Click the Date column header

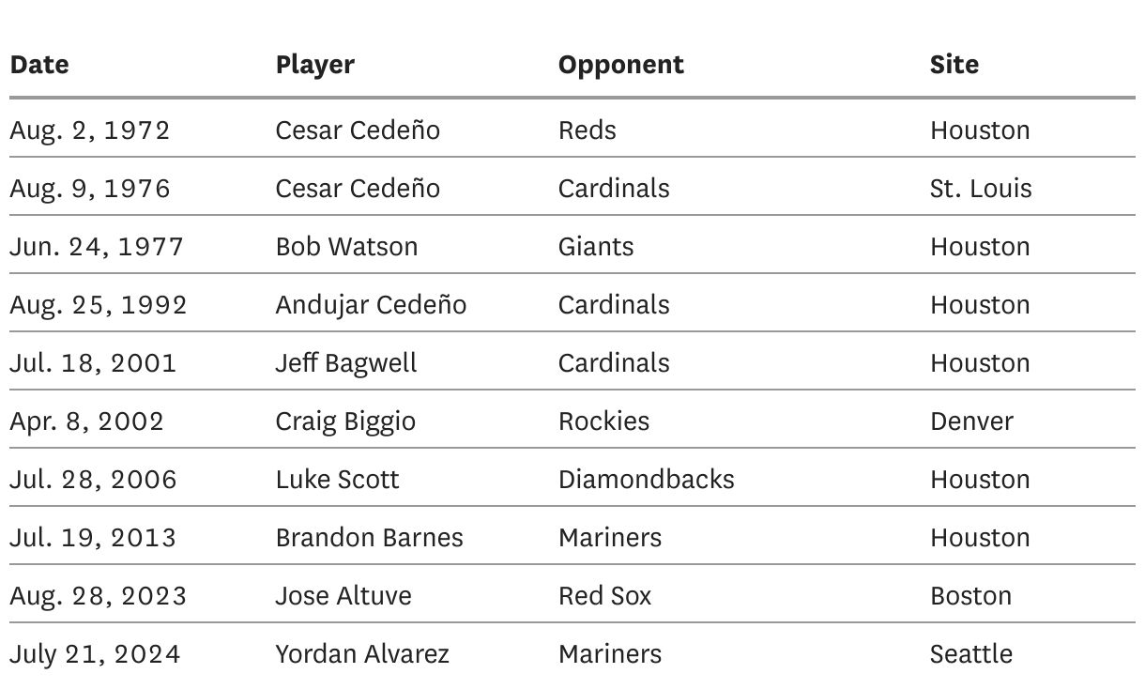(39, 65)
